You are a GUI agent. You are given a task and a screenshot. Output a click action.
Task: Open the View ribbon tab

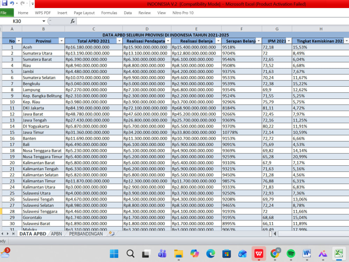161,13
